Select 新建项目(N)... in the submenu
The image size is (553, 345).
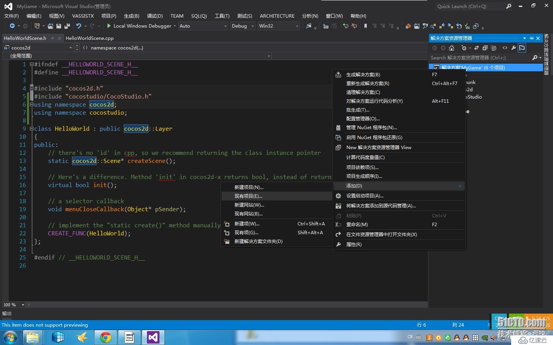coord(277,187)
